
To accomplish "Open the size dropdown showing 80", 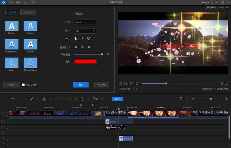I will [85, 31].
